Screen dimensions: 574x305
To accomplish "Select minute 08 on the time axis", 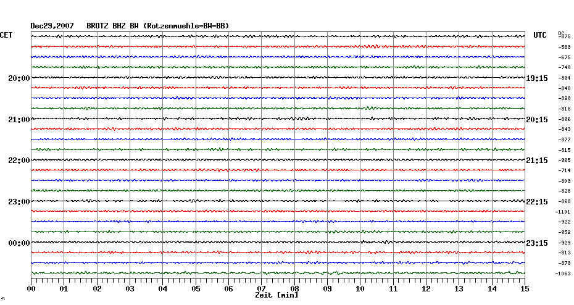I will tap(294, 288).
